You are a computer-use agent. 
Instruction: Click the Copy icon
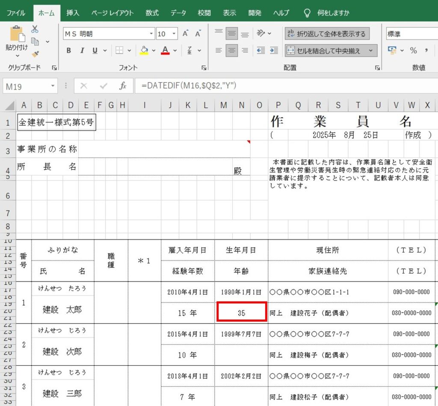(35, 41)
